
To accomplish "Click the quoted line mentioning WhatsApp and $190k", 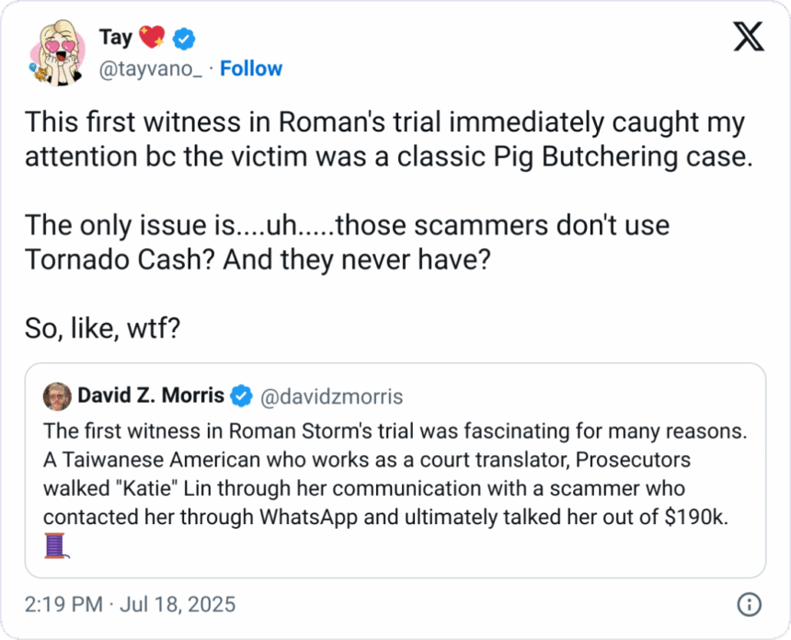I will [x=385, y=517].
